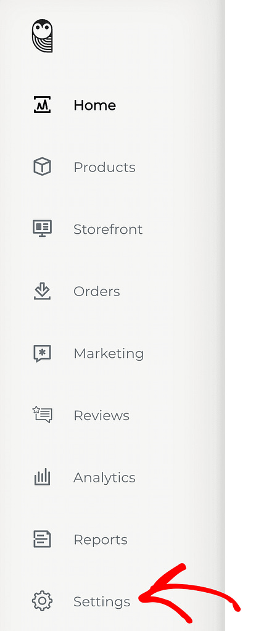This screenshot has height=631, width=256.
Task: Open the Settings text label
Action: point(102,602)
